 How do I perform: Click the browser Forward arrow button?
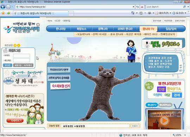[8, 7]
